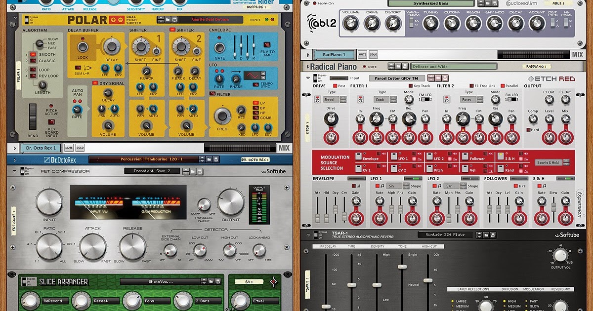Select the RadPiano 1 track label
Image resolution: width=593 pixels, height=311 pixels.
tap(334, 55)
